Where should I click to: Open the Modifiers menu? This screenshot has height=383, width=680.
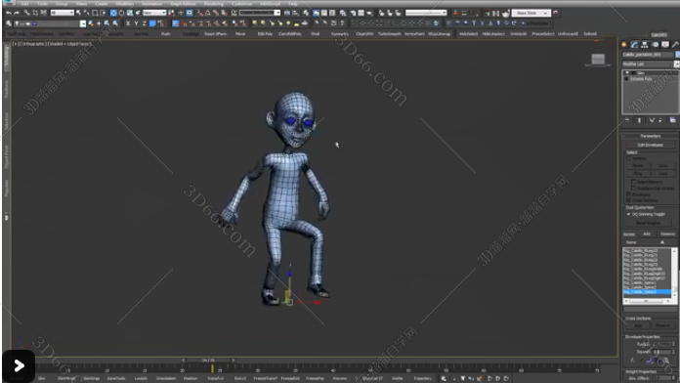click(x=125, y=4)
